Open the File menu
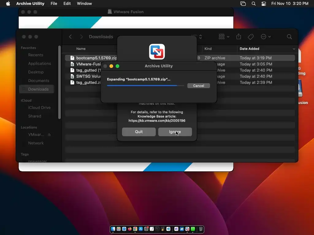 54,4
